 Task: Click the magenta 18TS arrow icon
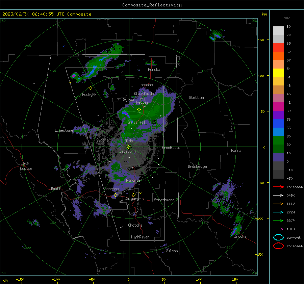(x=278, y=229)
